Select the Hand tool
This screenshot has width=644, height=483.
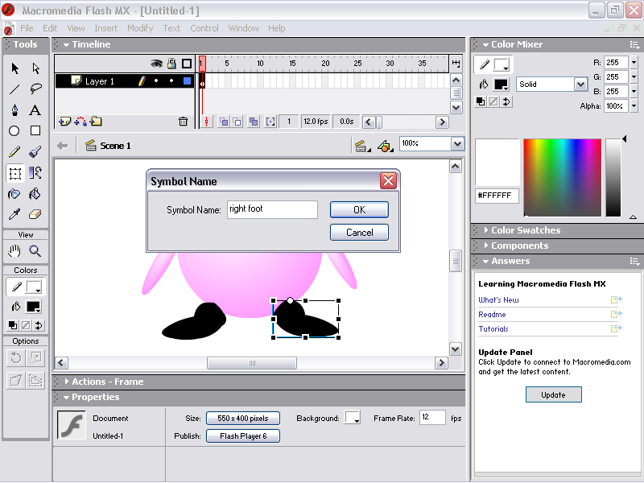pyautogui.click(x=14, y=251)
